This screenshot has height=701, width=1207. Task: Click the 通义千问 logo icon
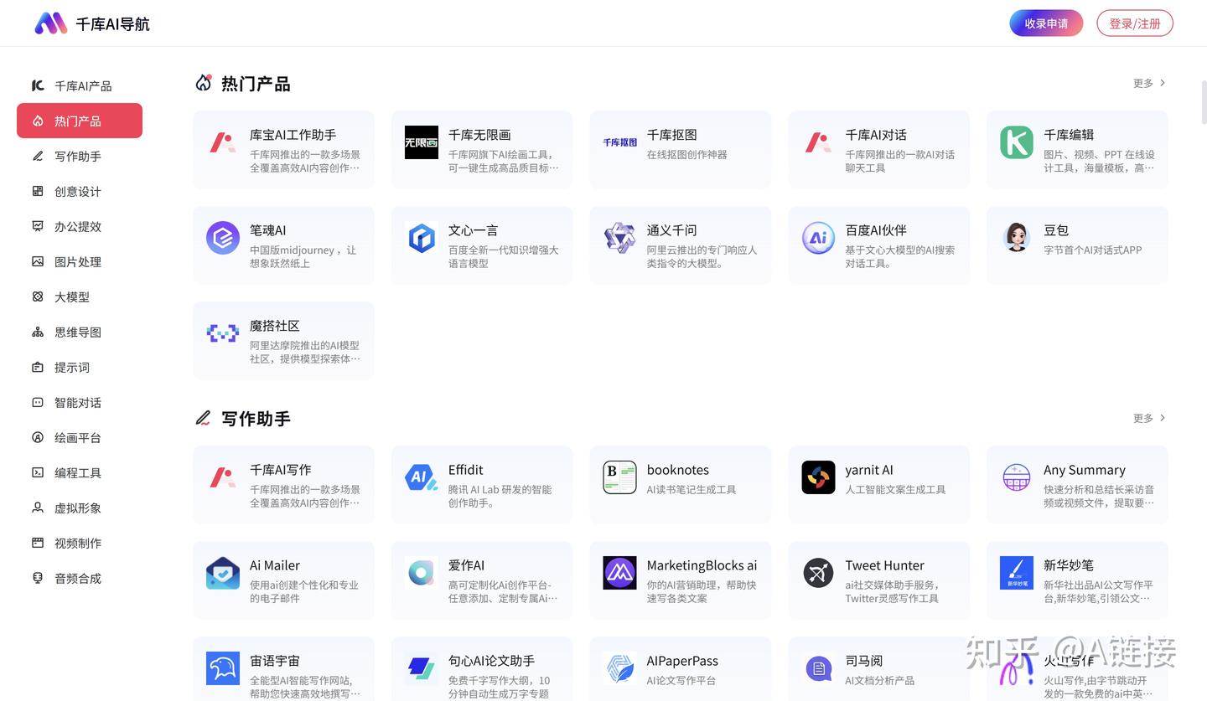pyautogui.click(x=620, y=238)
